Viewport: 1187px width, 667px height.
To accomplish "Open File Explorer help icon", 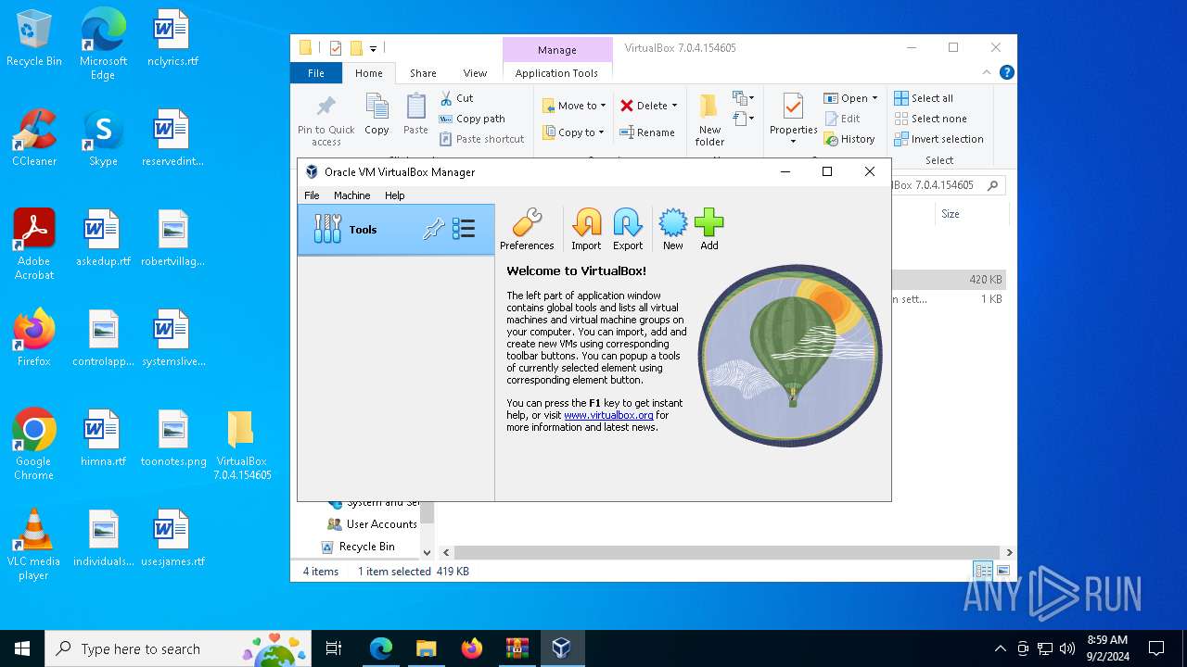I will point(1006,72).
